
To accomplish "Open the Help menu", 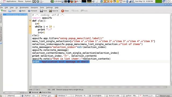I will coord(57,8).
